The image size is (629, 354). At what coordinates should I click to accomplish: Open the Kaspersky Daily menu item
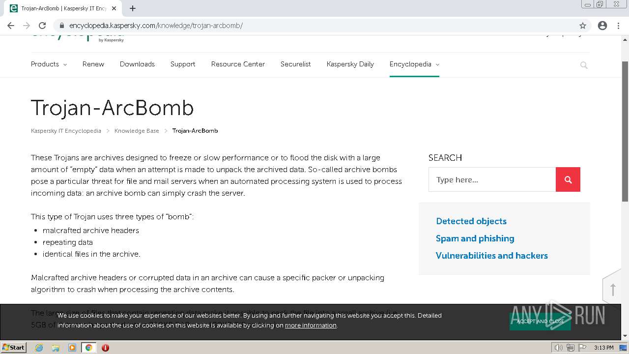point(350,64)
